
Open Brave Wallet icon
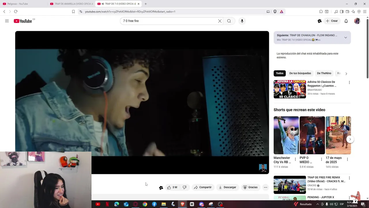[x=347, y=12]
